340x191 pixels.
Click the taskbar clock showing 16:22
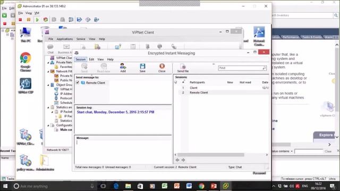tap(318, 186)
